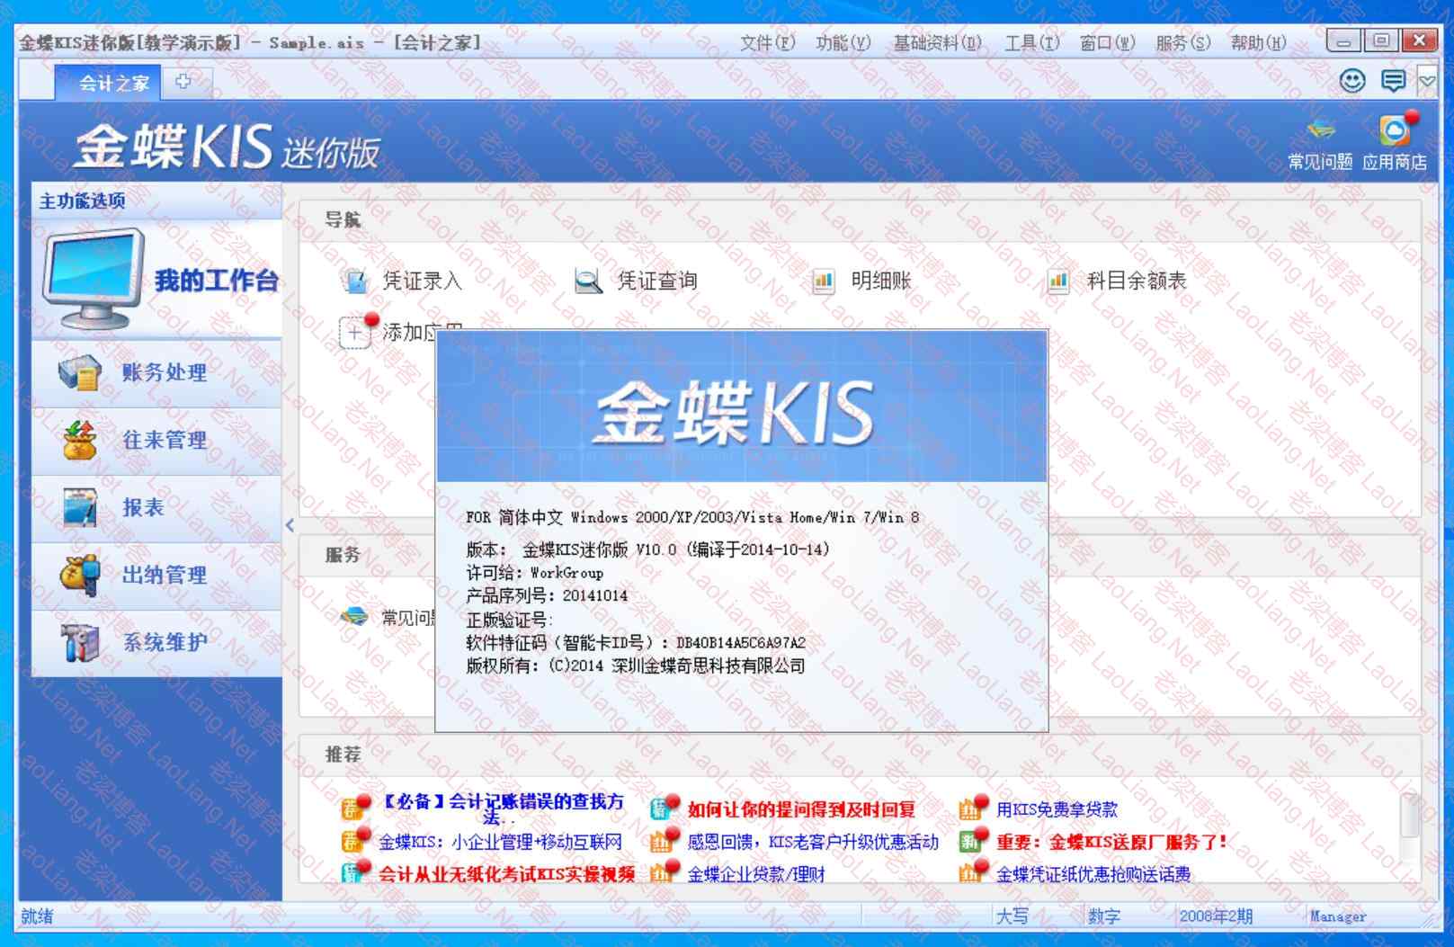This screenshot has width=1454, height=947.
Task: Open link 如何让你的提问得到及时回复
Action: click(x=800, y=809)
